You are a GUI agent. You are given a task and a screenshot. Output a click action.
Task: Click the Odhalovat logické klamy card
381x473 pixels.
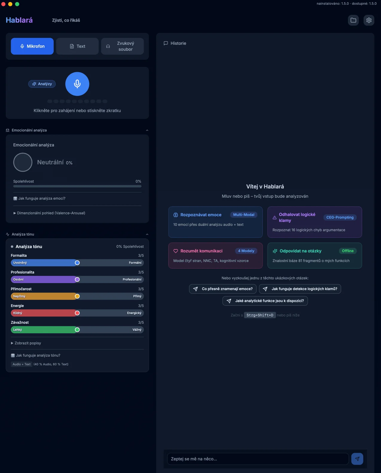pos(314,222)
